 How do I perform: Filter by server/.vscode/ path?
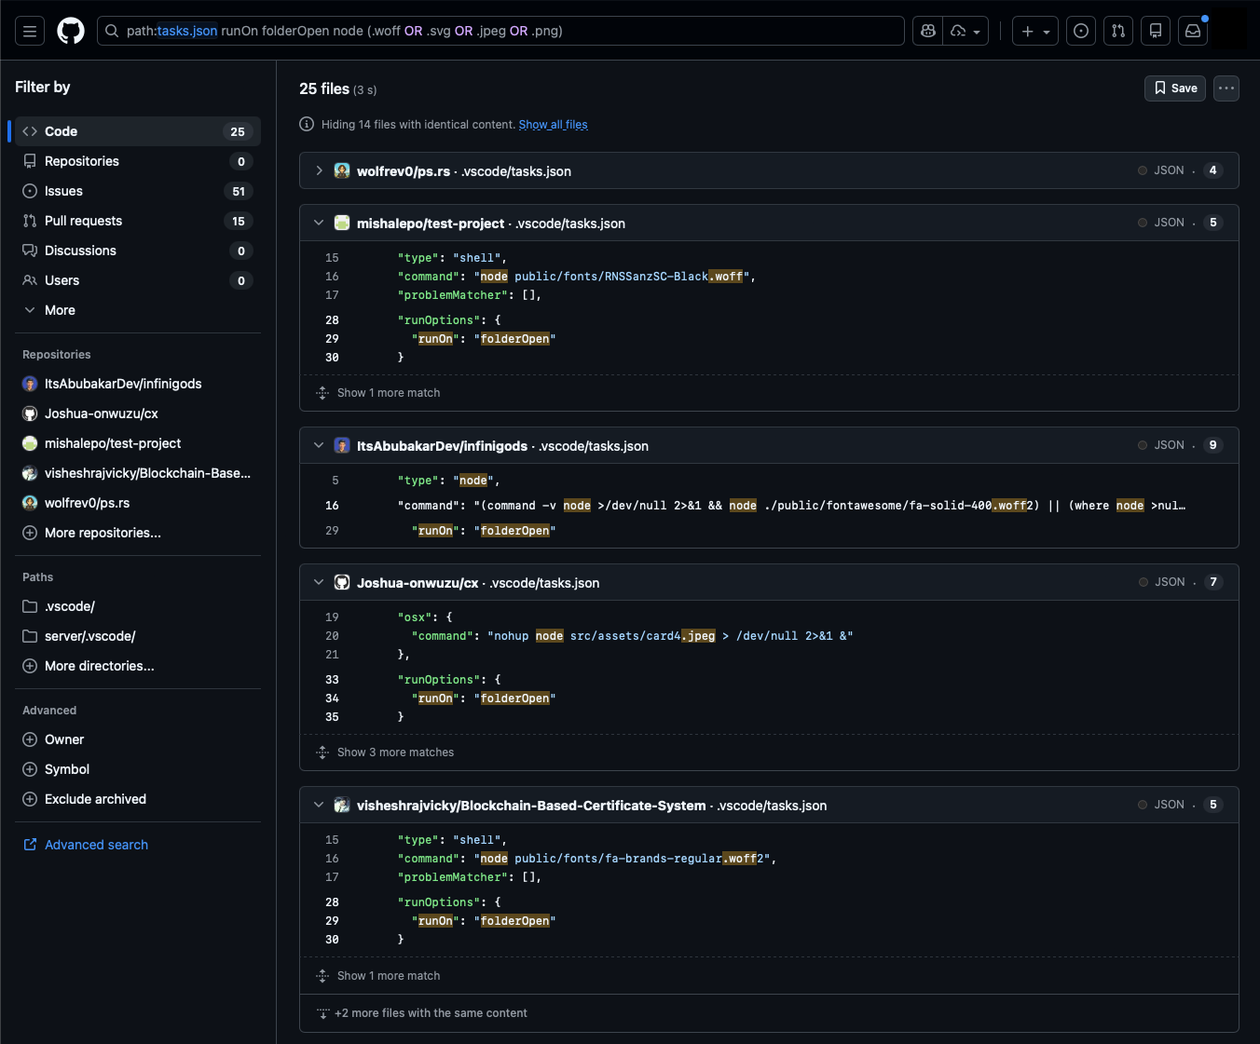[138, 636]
